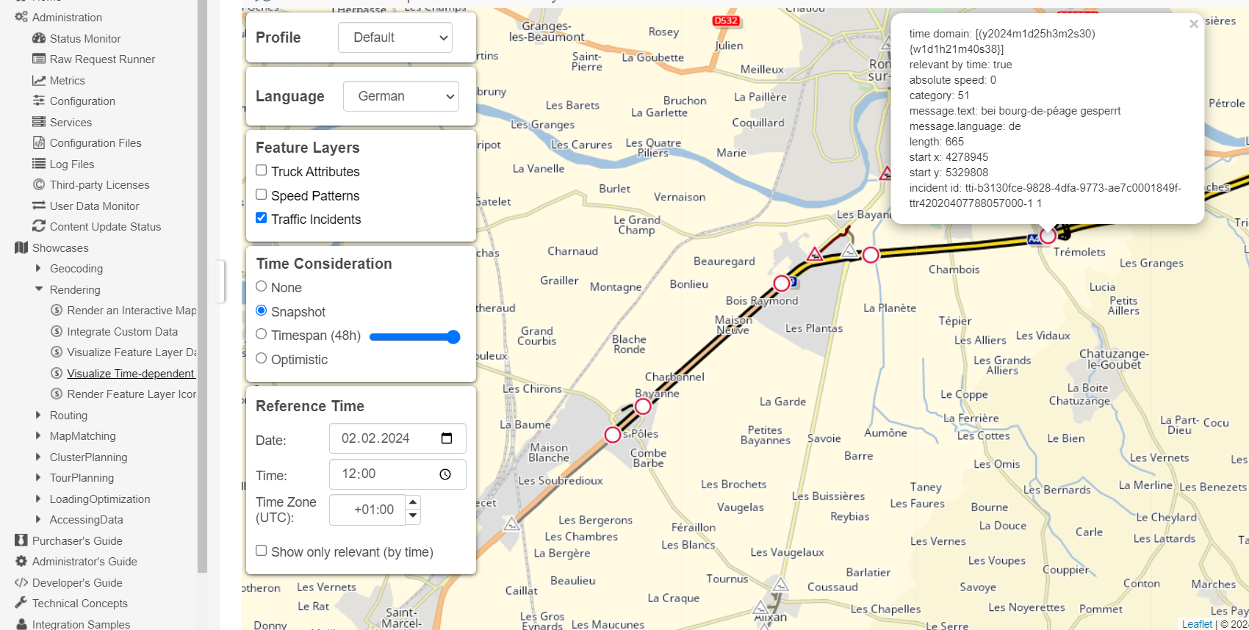Screen dimensions: 1249x630
Task: Open the Leaflet attribution link
Action: [x=1197, y=624]
